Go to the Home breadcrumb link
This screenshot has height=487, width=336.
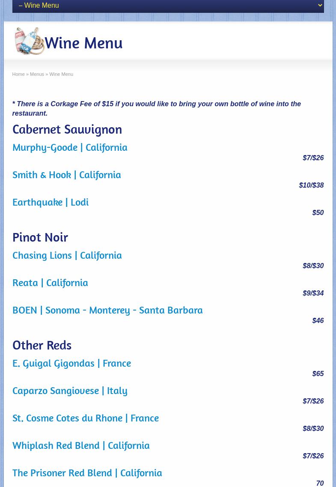click(x=18, y=74)
